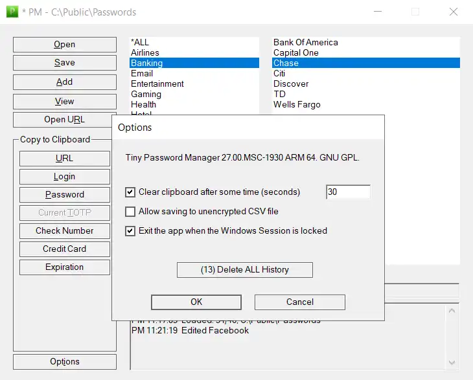The image size is (473, 380).
Task: Click the log scrollbar up arrow
Action: tap(452, 311)
